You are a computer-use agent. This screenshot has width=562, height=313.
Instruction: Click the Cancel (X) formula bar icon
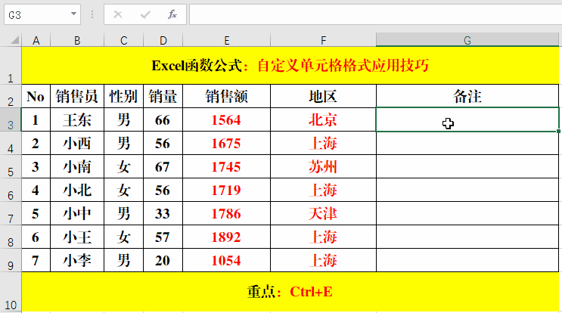pyautogui.click(x=118, y=14)
